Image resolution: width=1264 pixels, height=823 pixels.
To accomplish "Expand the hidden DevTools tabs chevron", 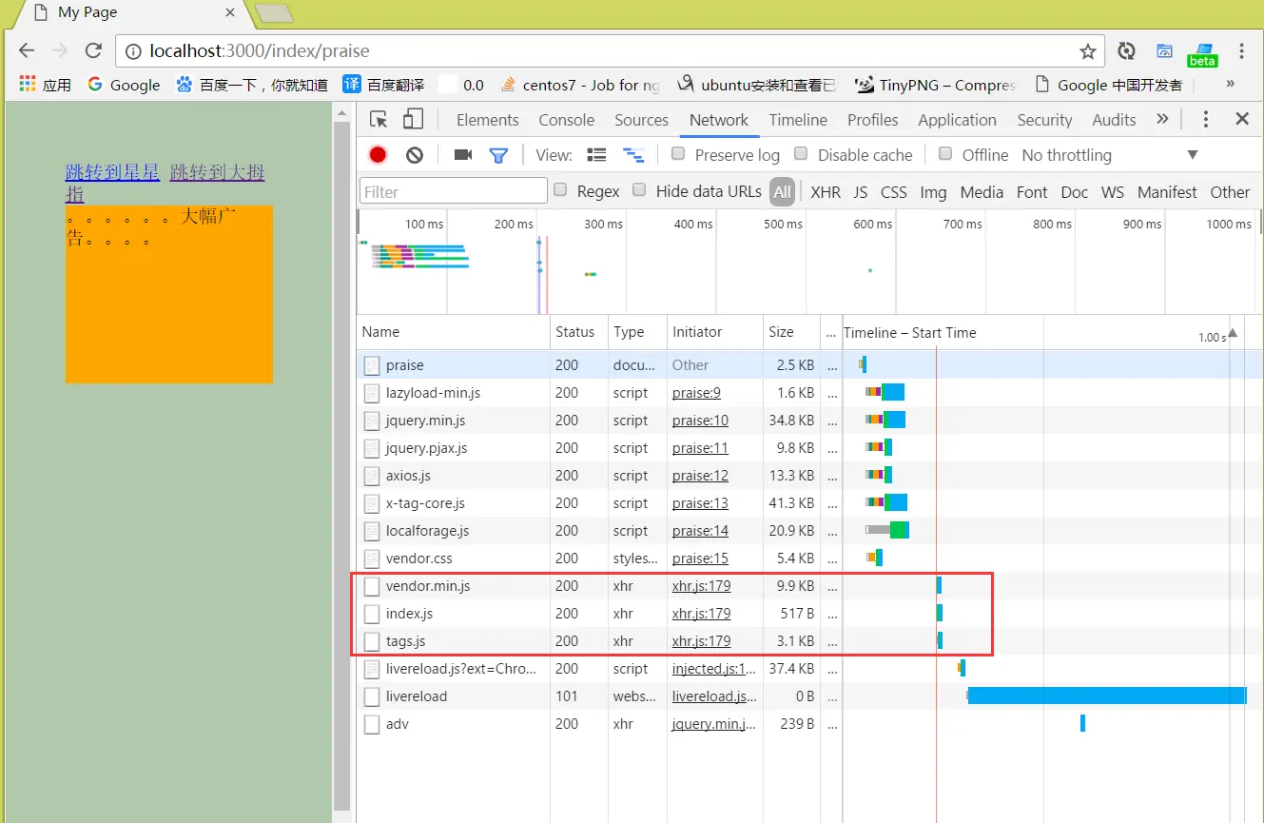I will click(1162, 119).
